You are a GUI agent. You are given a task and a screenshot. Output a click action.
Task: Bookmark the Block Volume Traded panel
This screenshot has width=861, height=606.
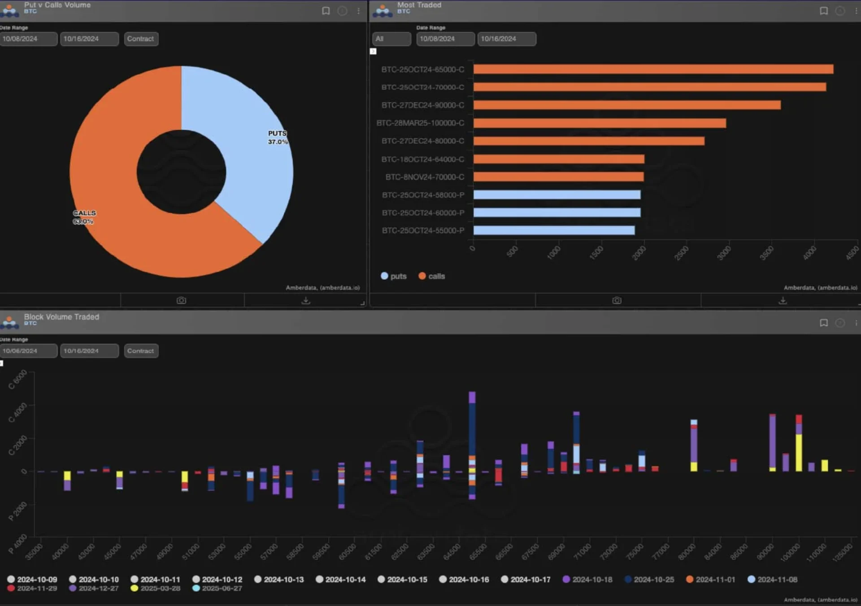pos(824,323)
